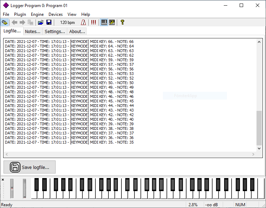Switch to the Logfile... tab
266x208 pixels.
click(12, 31)
